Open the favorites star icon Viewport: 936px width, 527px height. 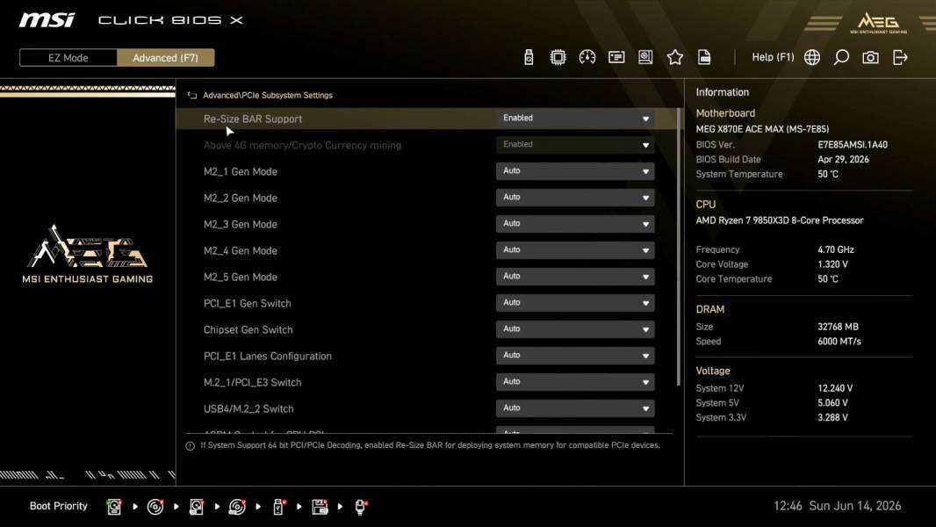point(675,57)
